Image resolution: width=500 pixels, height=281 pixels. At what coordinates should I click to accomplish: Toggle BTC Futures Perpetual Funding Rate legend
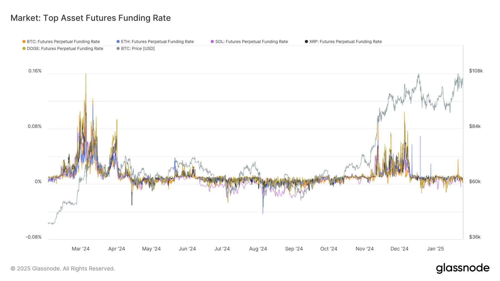coord(63,42)
